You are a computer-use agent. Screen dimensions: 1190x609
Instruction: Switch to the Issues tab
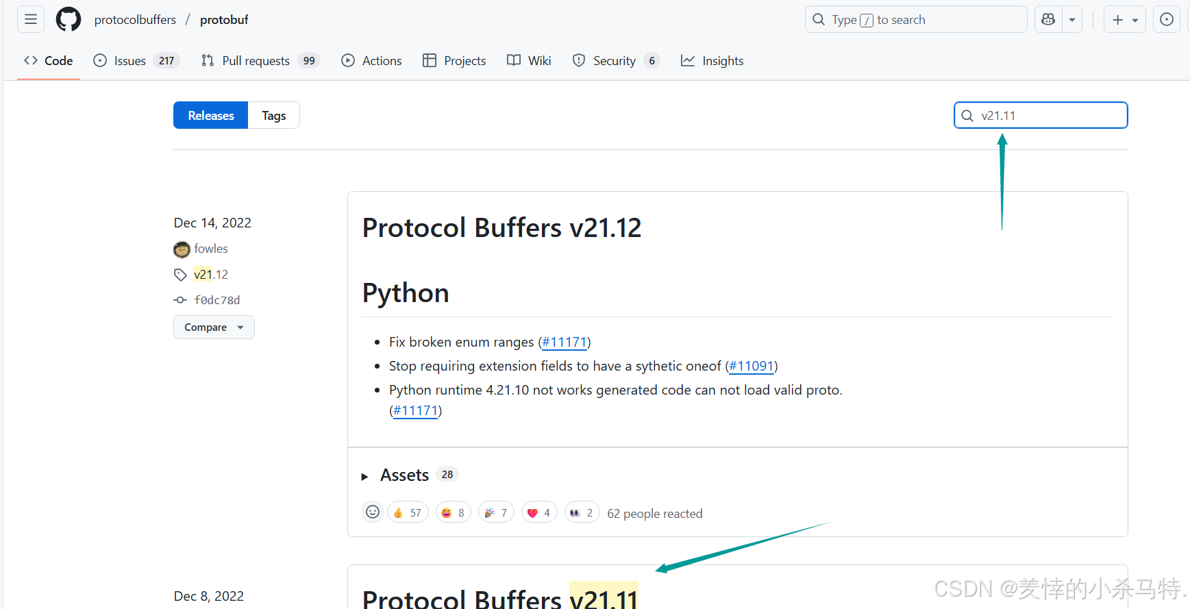click(136, 60)
